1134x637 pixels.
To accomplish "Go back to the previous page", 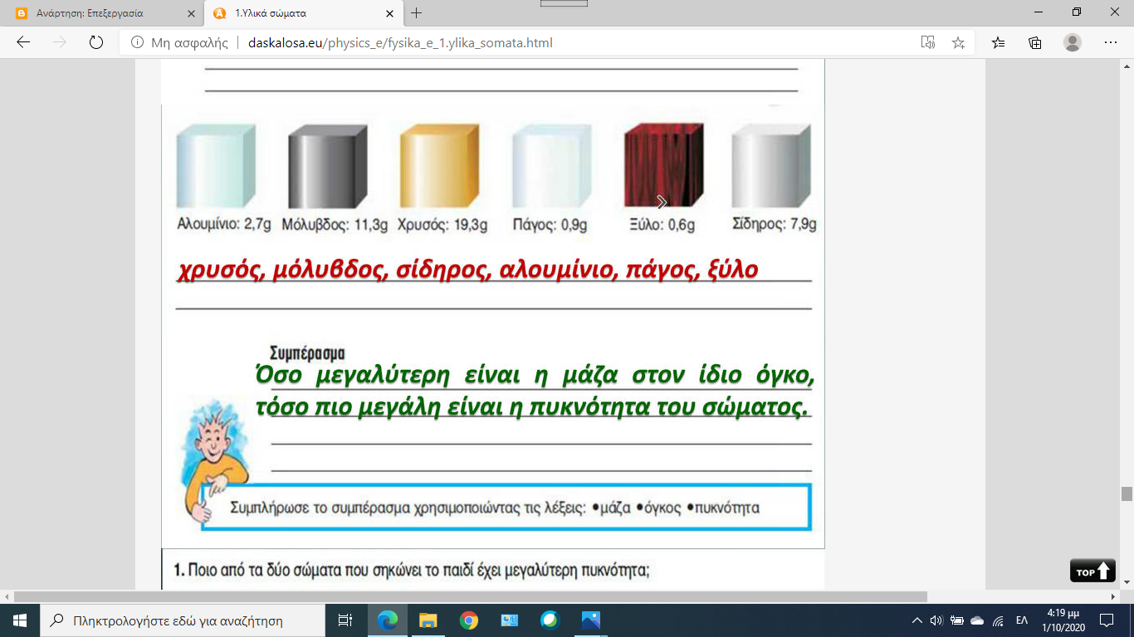I will (x=23, y=42).
